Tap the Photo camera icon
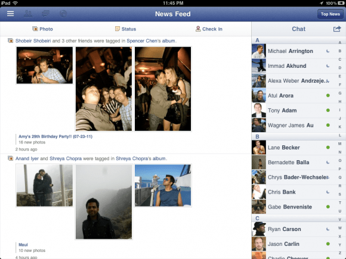The image size is (346, 259). click(35, 29)
